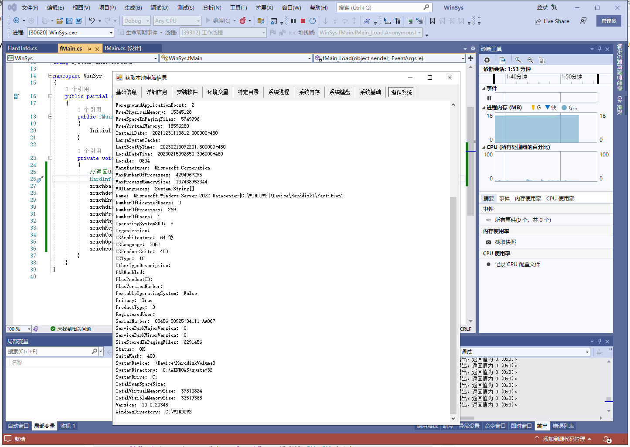The width and height of the screenshot is (630, 447).
Task: Pin the Diagnostic Tools panel
Action: [x=599, y=49]
